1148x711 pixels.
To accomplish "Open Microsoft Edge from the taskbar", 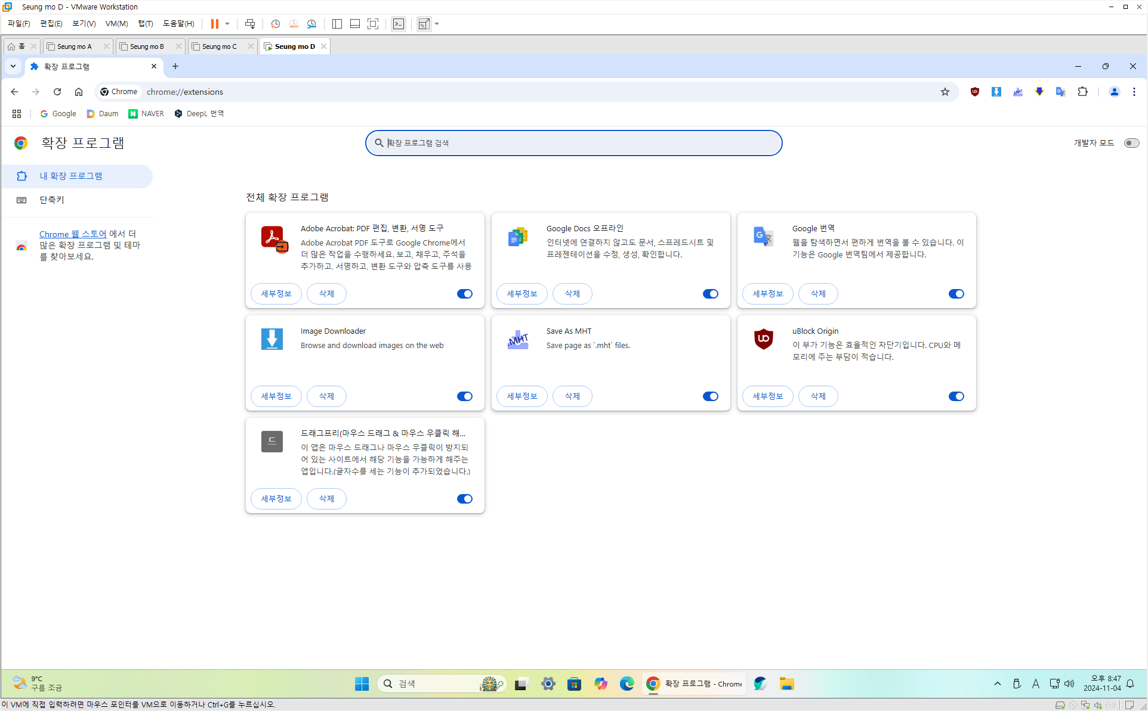I will (x=627, y=684).
